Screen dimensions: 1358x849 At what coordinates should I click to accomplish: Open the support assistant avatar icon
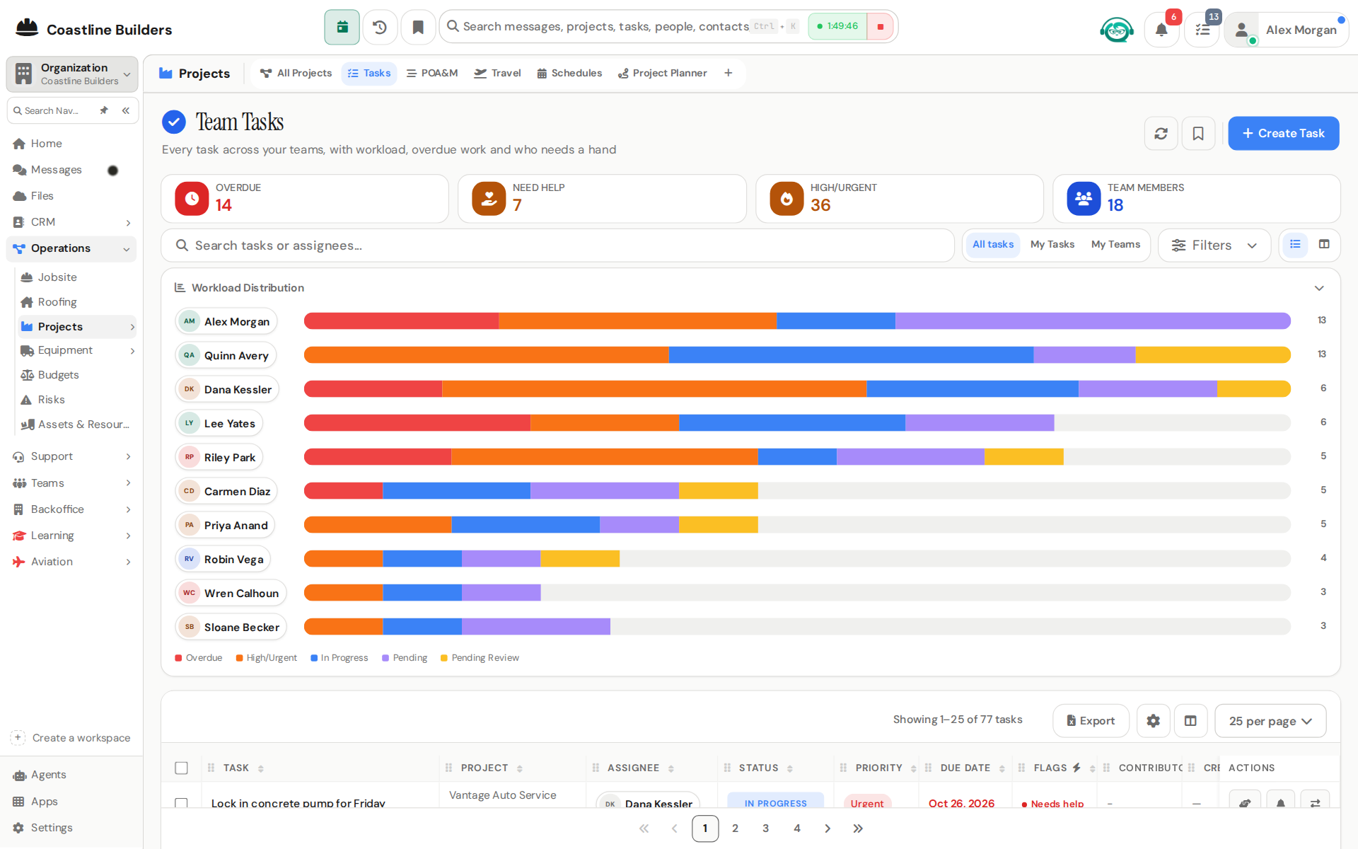(x=1117, y=30)
